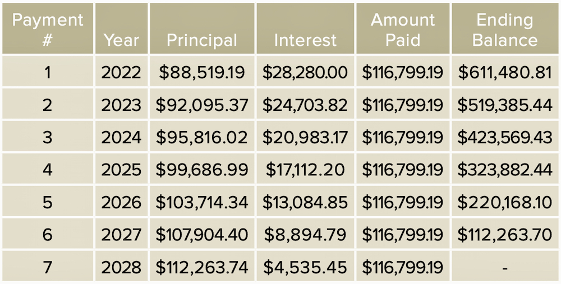Click the principal cell $88,519.19

tap(202, 72)
